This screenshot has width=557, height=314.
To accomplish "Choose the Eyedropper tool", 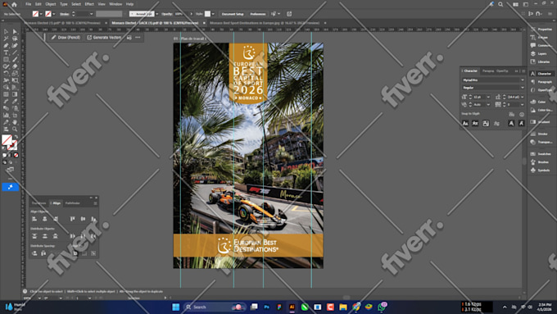I will tap(15, 102).
